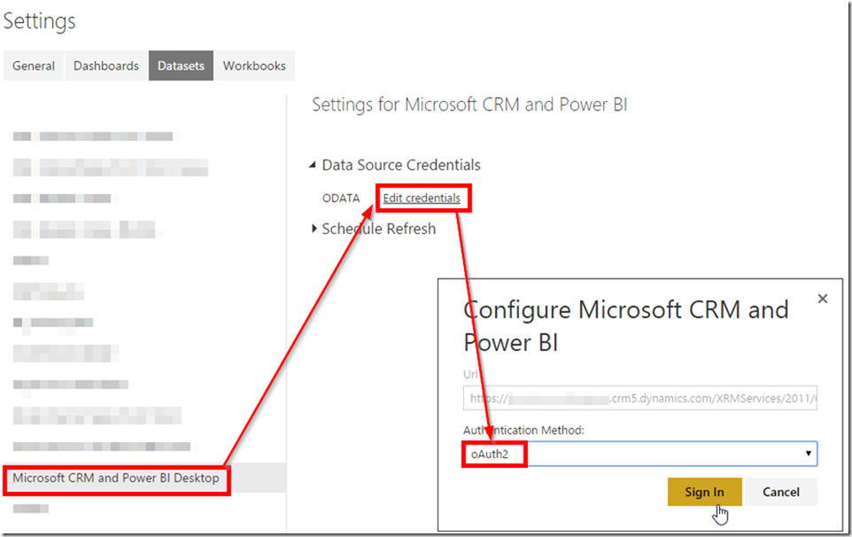Open the Workbooks tab
Viewport: 852px width, 537px height.
click(x=254, y=66)
